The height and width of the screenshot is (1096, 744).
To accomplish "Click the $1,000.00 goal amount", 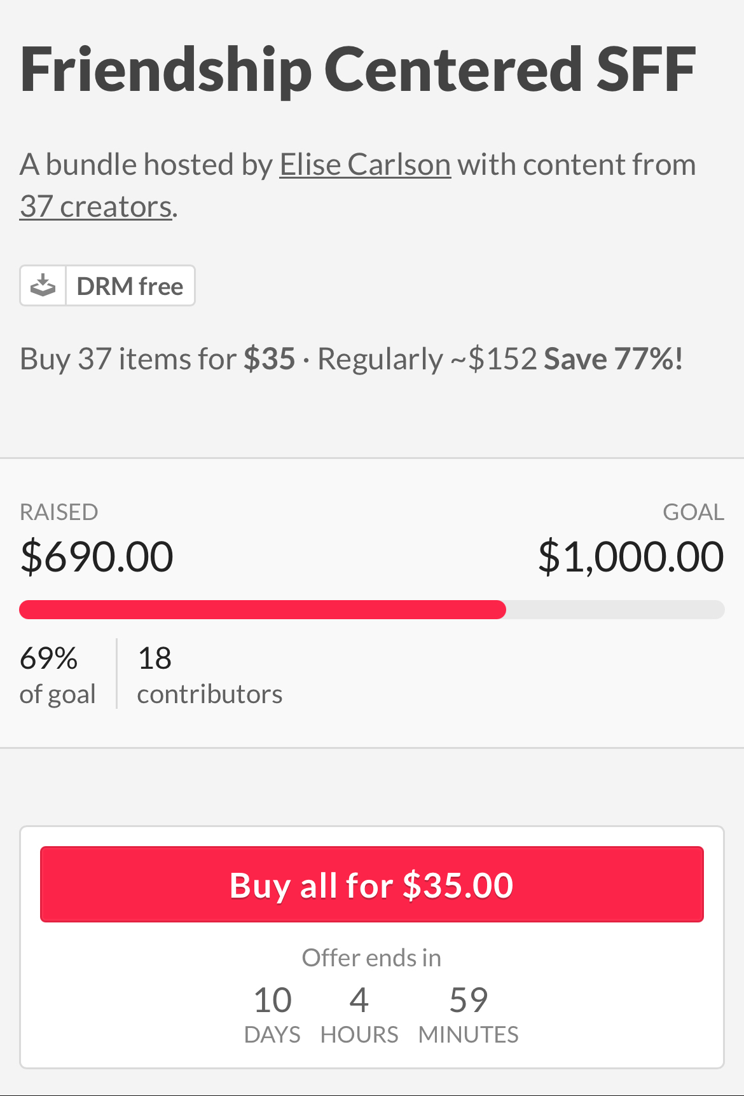I will (x=630, y=557).
